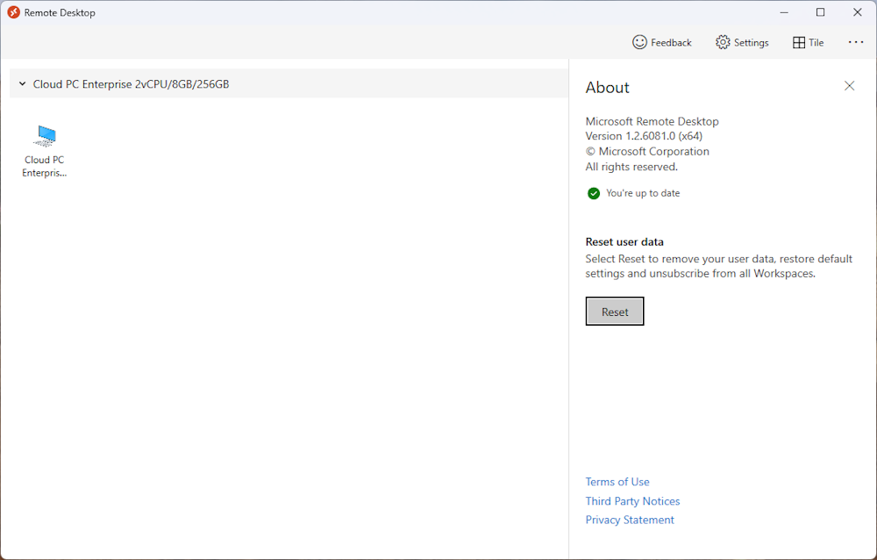Screen dimensions: 877x560
Task: Open the Feedback smiley icon
Action: (x=639, y=42)
